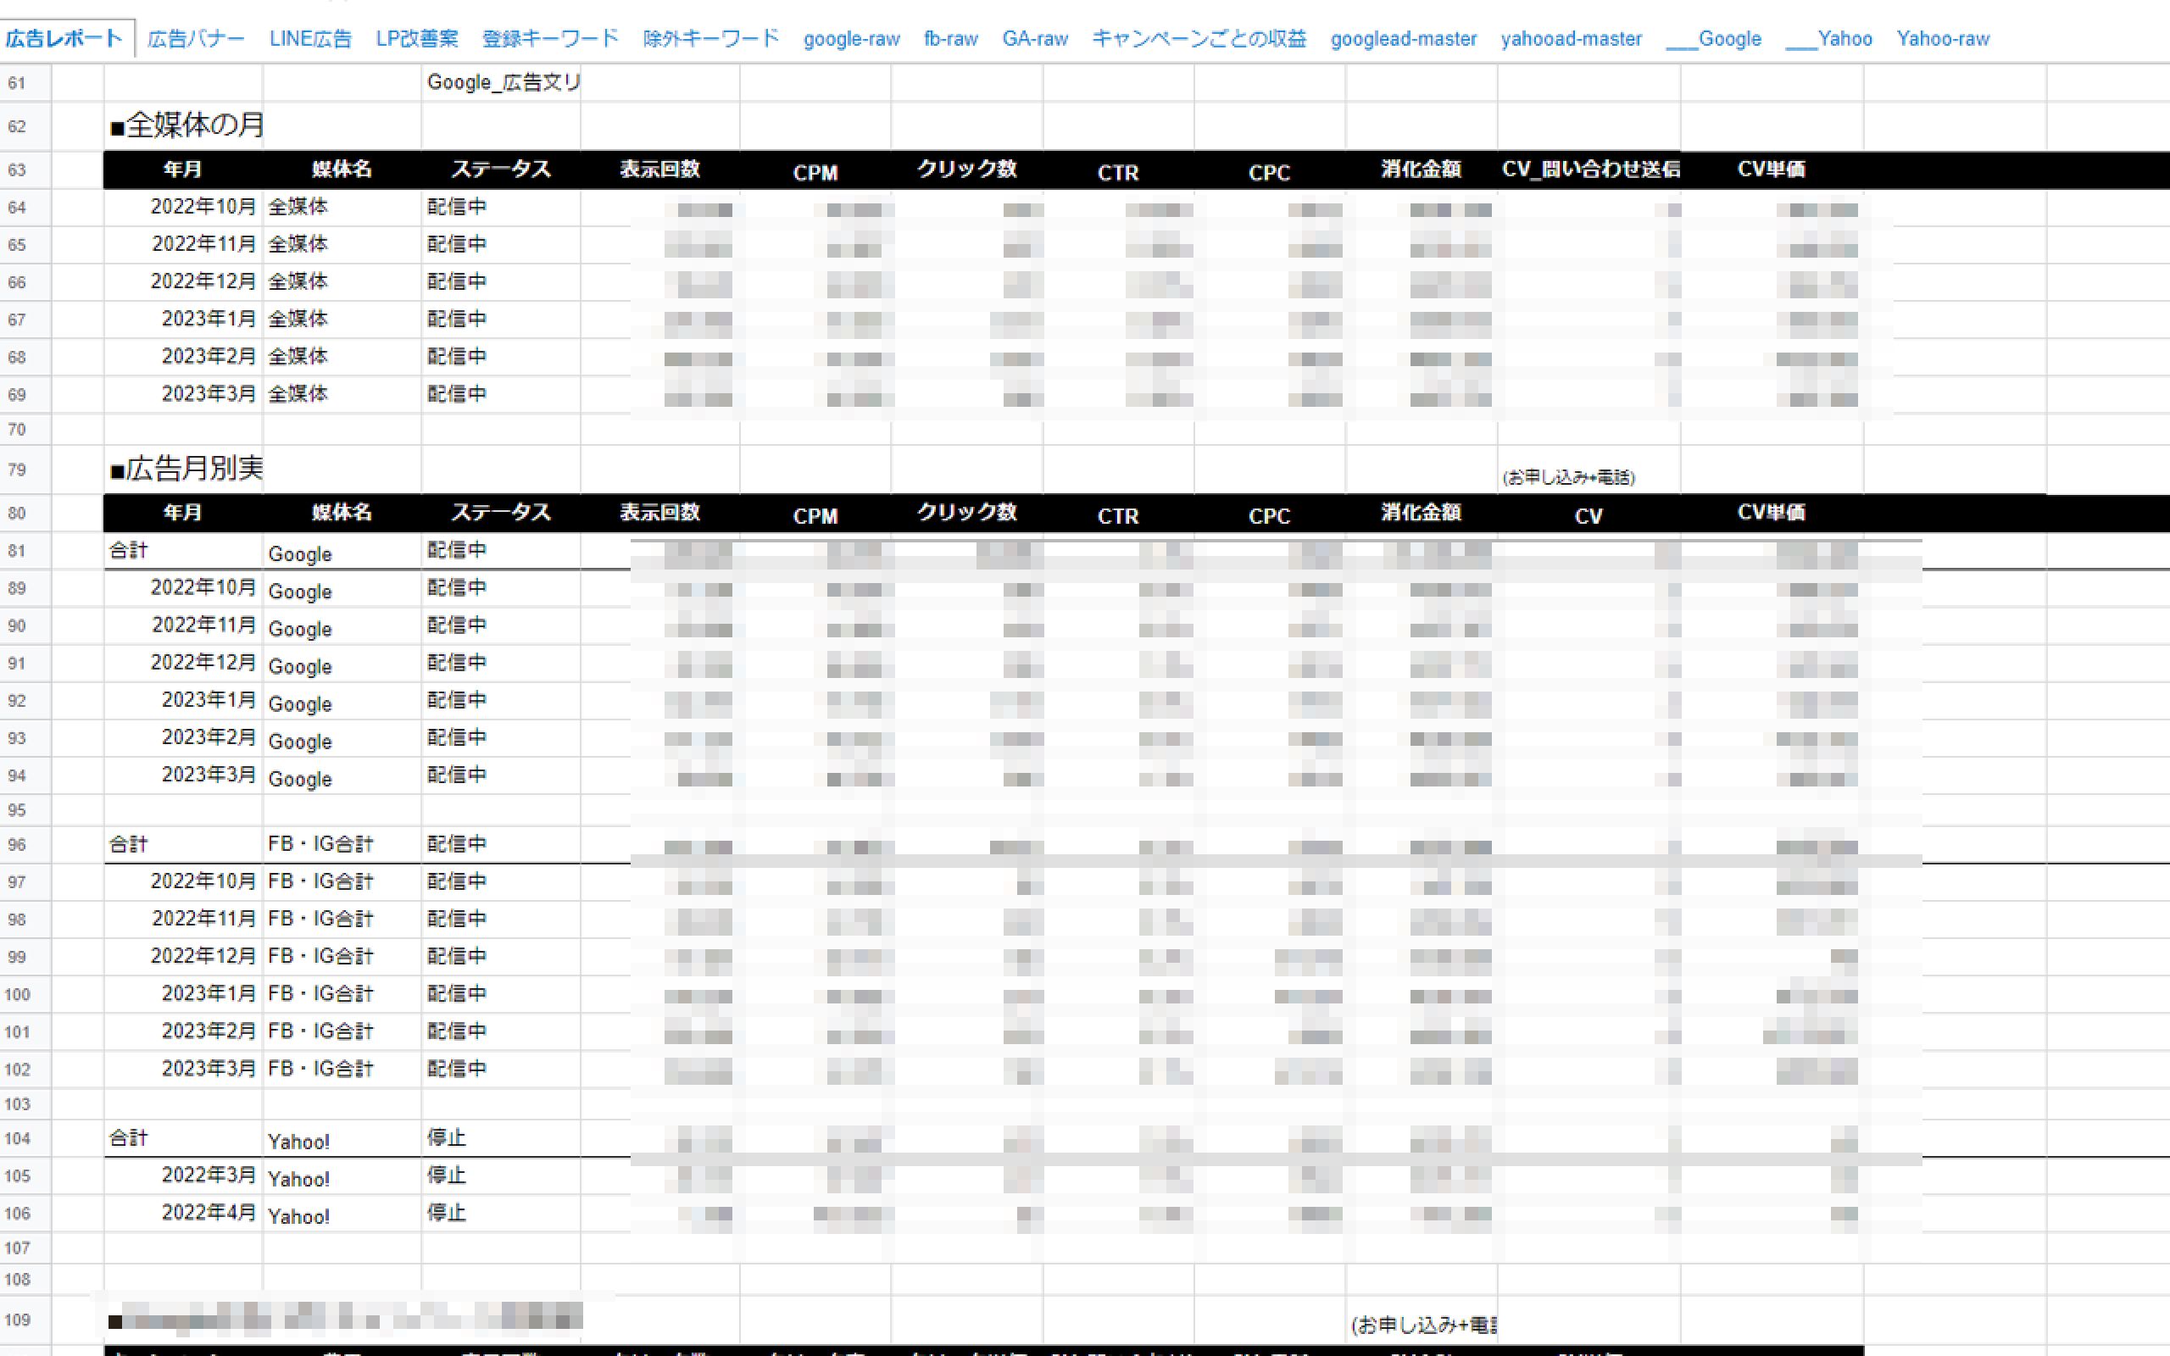Viewport: 2170px width, 1356px height.
Task: Switch to the fb-raw tab
Action: click(950, 39)
